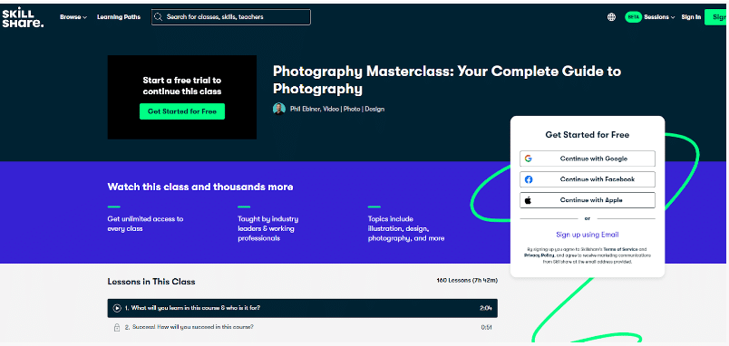Expand the Sessions dropdown

tap(659, 17)
